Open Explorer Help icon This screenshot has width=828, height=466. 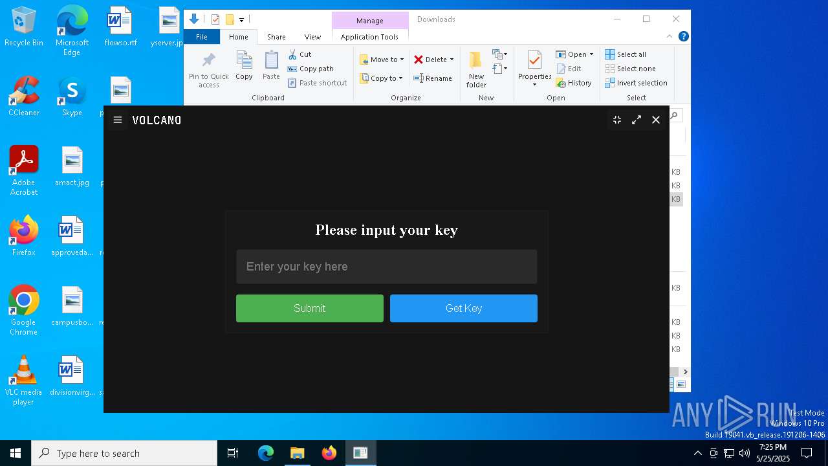pos(683,36)
